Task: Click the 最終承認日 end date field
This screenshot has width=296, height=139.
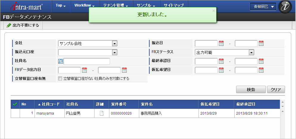Action: tap(246, 61)
